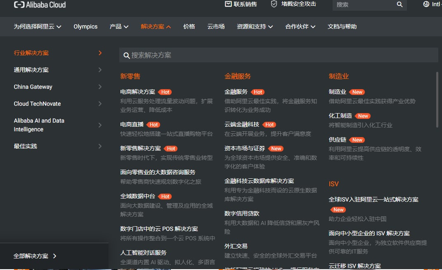Expand 行业解决方案 sidebar chevron
442x270 pixels.
pos(100,53)
